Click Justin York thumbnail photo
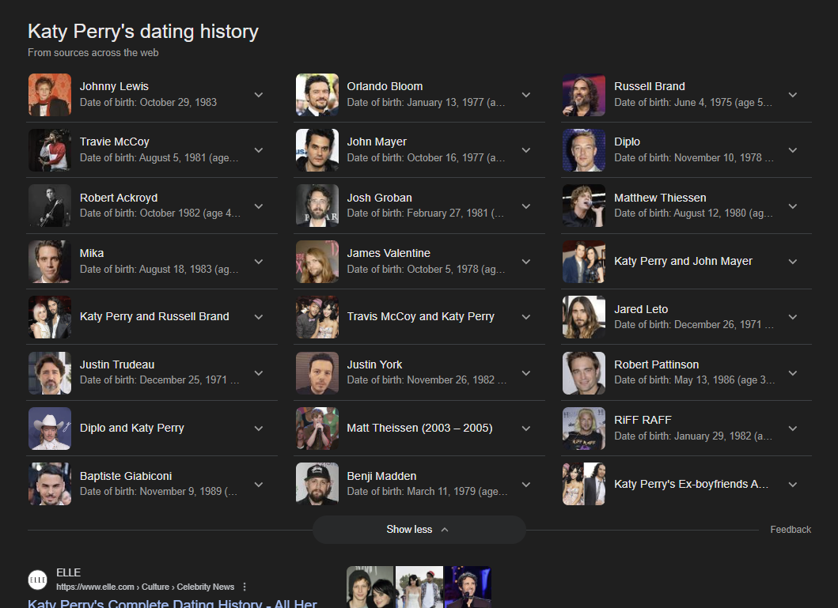 [x=317, y=373]
